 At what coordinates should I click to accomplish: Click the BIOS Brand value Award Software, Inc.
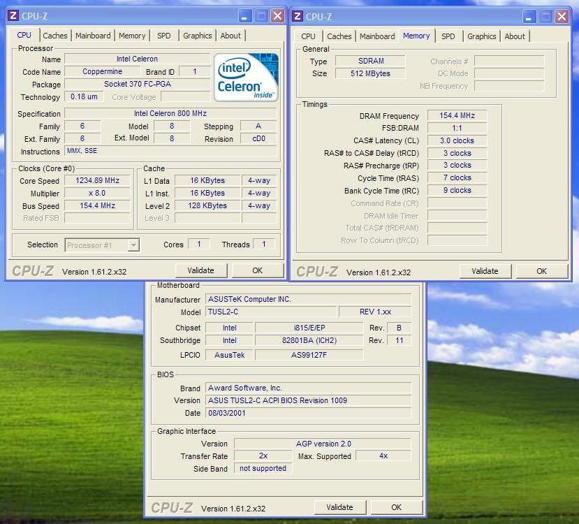[x=308, y=388]
